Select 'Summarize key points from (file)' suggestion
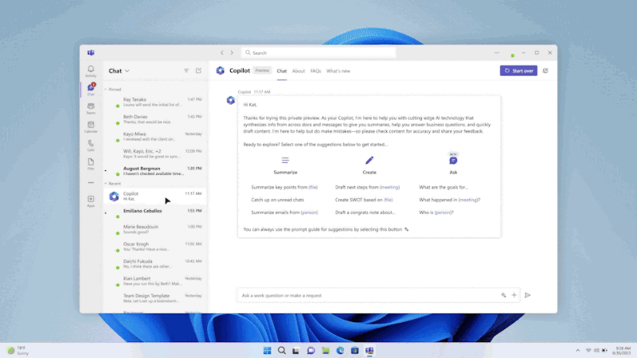Viewport: 637px width, 358px height. coord(284,187)
